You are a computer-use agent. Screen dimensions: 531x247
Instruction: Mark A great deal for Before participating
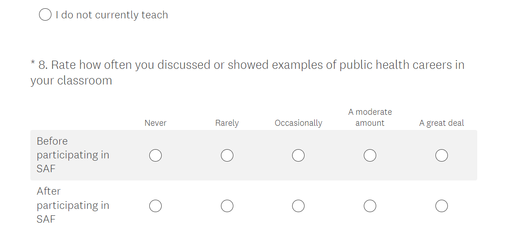click(x=441, y=156)
